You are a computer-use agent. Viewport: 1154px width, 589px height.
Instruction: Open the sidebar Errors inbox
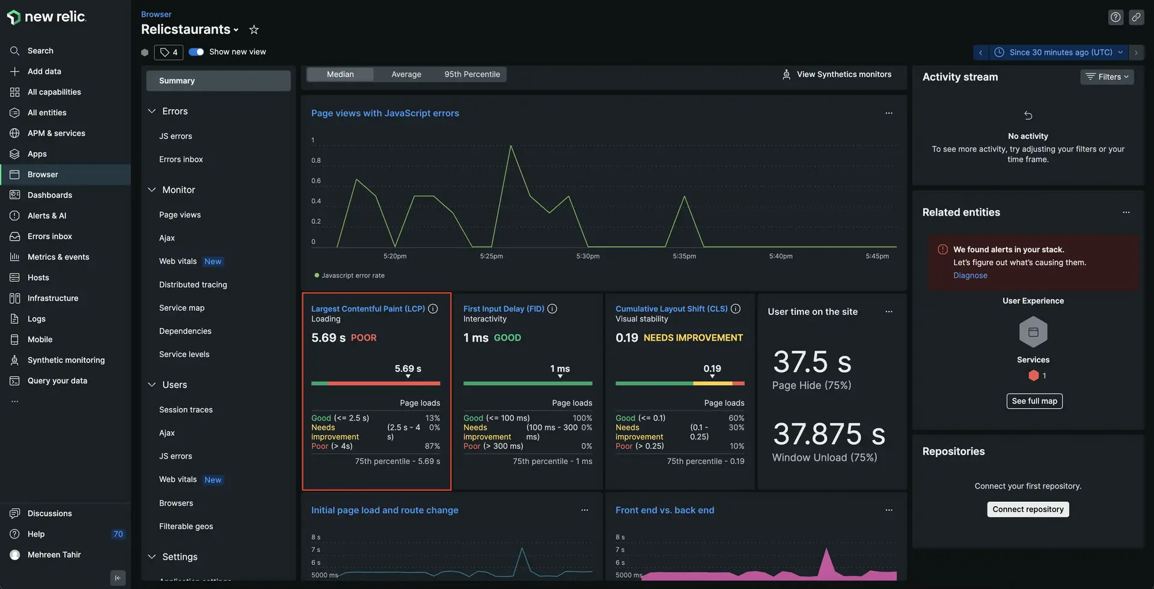[x=50, y=236]
